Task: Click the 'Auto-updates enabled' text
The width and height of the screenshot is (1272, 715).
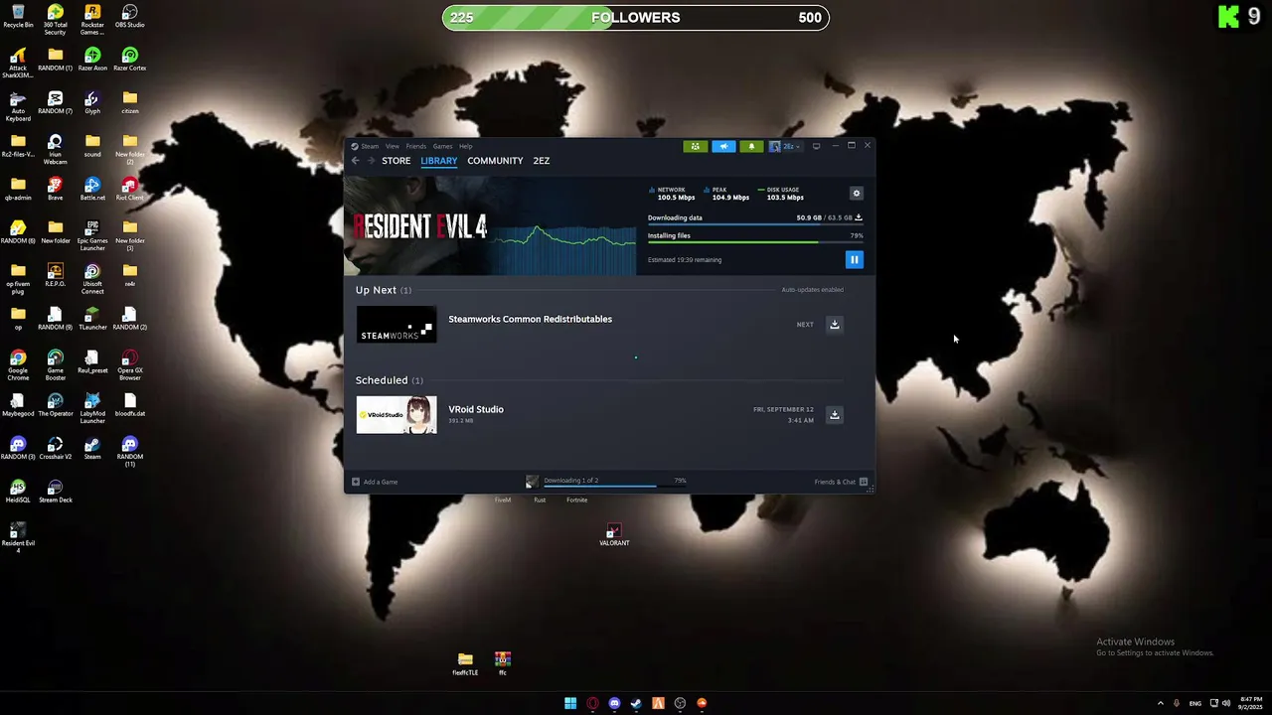Action: (x=813, y=290)
